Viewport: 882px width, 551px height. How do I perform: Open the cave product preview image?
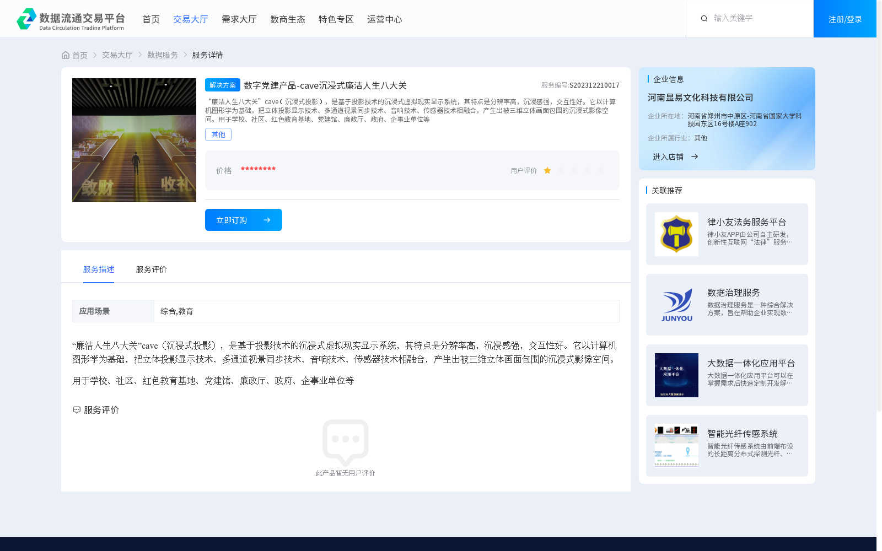tap(134, 140)
